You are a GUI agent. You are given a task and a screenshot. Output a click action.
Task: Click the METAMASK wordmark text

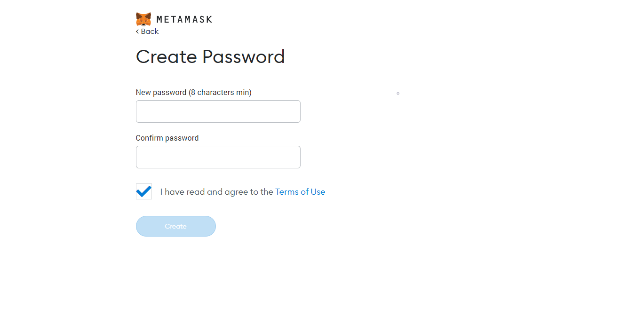pos(184,20)
